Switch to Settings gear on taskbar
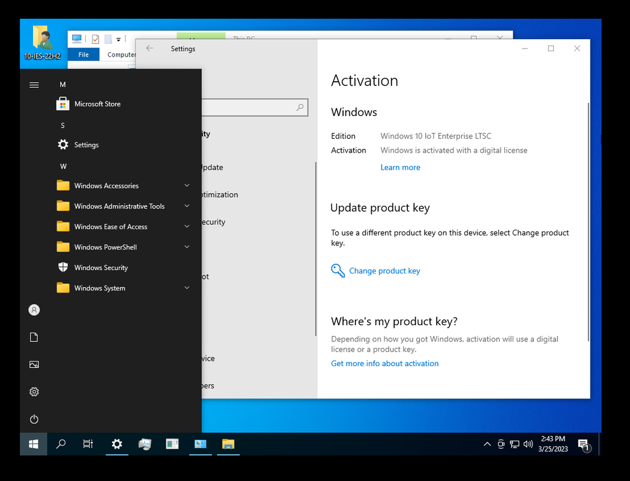This screenshot has width=630, height=481. [x=117, y=444]
